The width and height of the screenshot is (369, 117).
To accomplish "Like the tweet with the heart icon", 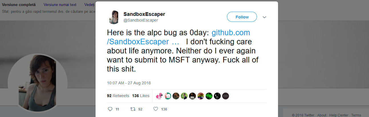I will [156, 109].
